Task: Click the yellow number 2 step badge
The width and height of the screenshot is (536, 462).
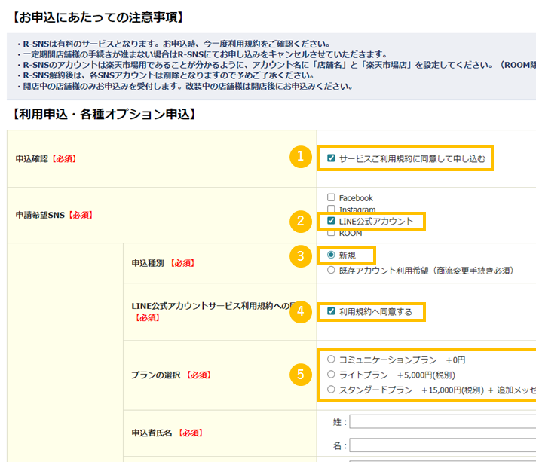Action: pyautogui.click(x=300, y=221)
